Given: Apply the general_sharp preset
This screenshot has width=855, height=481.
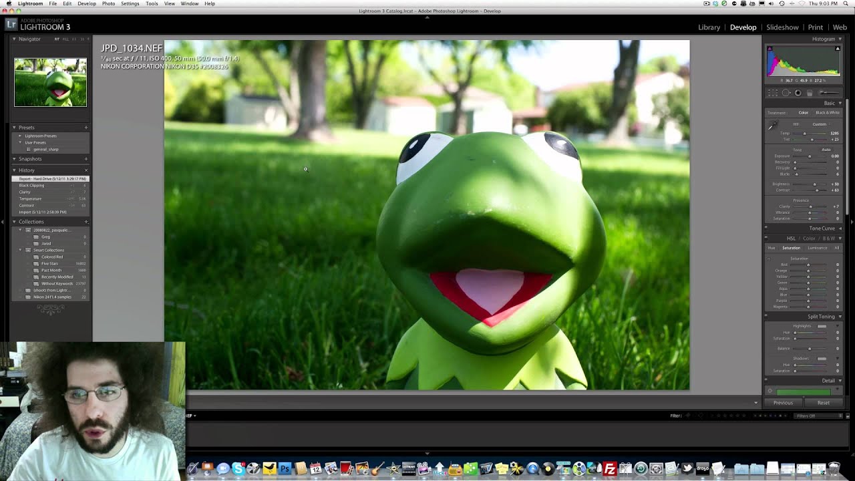Looking at the screenshot, I should click(46, 149).
